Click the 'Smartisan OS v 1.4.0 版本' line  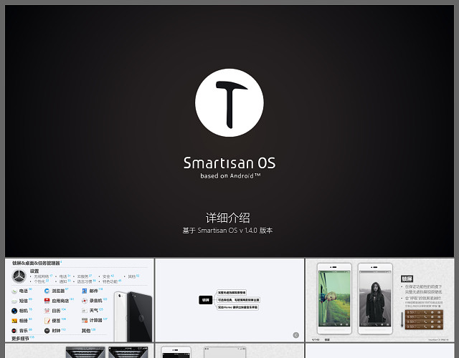click(227, 231)
